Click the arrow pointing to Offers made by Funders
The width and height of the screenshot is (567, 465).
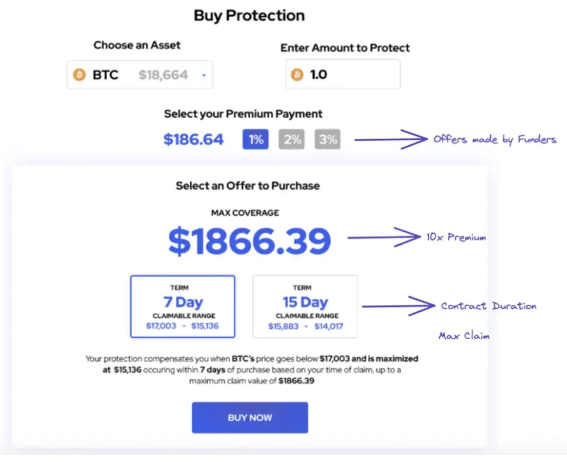point(390,140)
